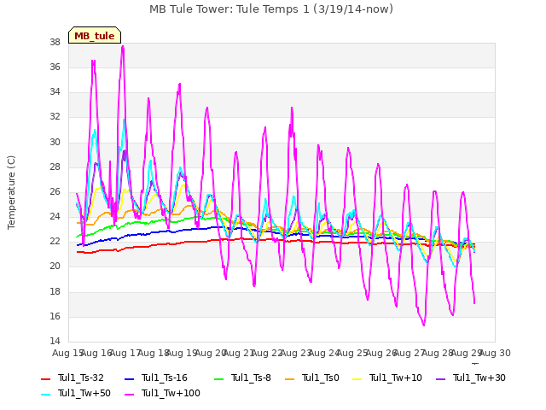The width and height of the screenshot is (546, 410).
Task: Click the Aug 27 x-axis label
Action: [x=409, y=353]
